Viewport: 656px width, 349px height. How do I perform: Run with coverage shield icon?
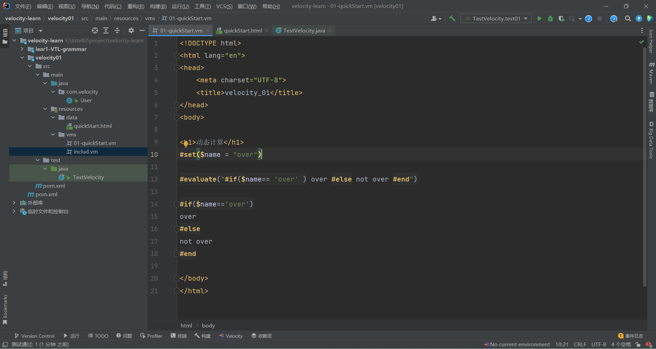[x=561, y=18]
